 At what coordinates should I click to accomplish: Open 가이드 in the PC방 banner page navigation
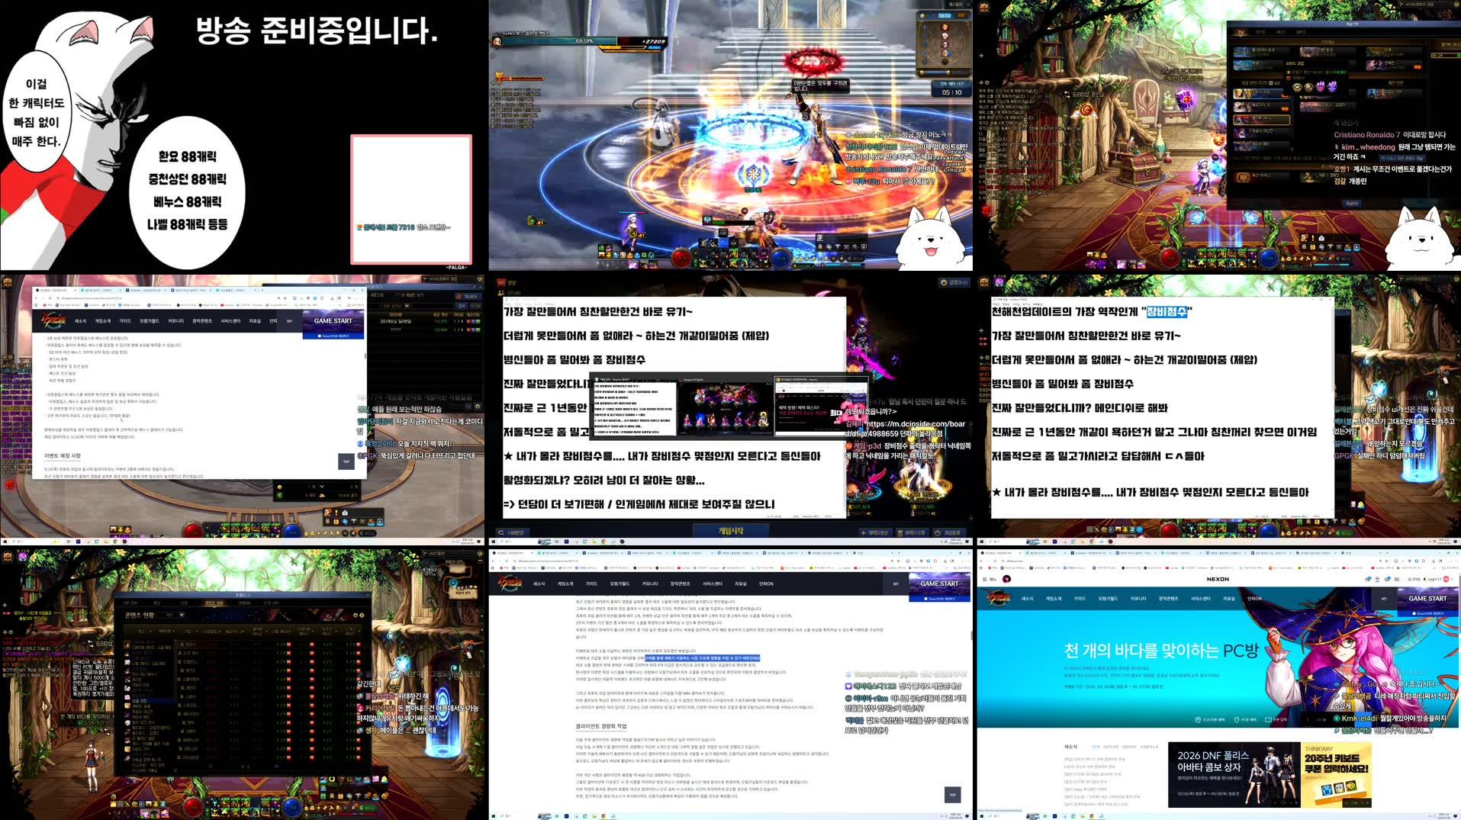(x=1080, y=599)
